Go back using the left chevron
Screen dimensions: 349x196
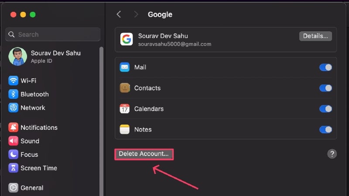click(x=119, y=14)
